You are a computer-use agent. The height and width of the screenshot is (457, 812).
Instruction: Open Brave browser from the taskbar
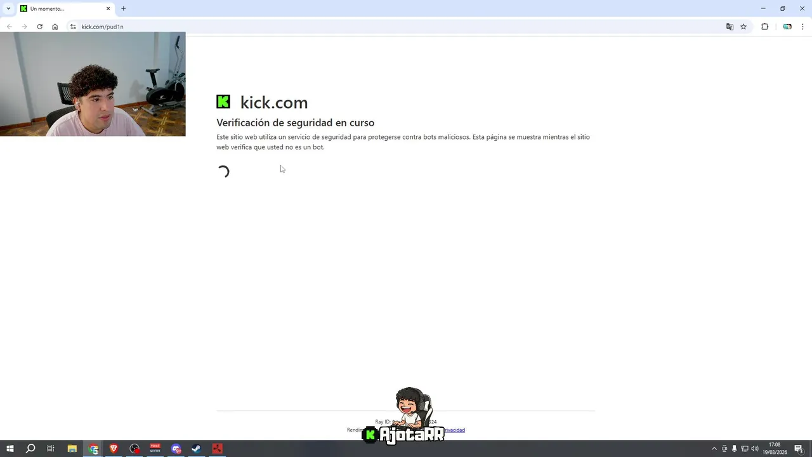(114, 449)
